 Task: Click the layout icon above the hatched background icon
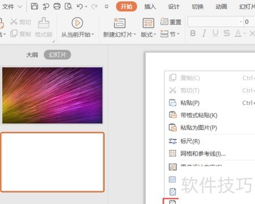coord(172,179)
